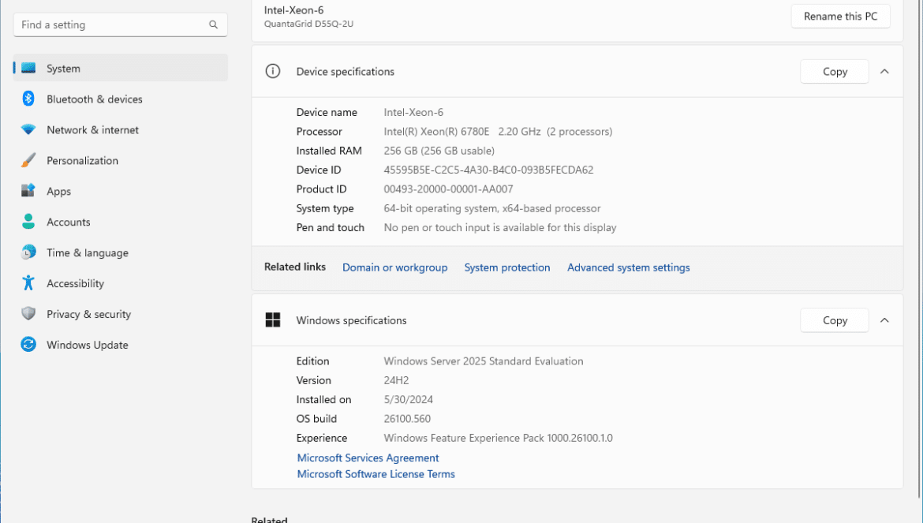Copy the Windows specifications
This screenshot has width=923, height=523.
click(834, 320)
